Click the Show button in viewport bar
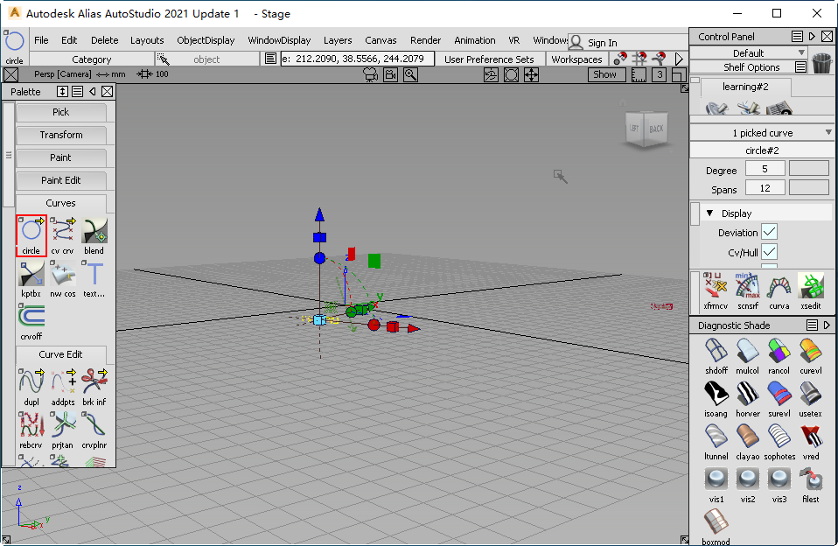Viewport: 838px width, 546px height. [604, 74]
